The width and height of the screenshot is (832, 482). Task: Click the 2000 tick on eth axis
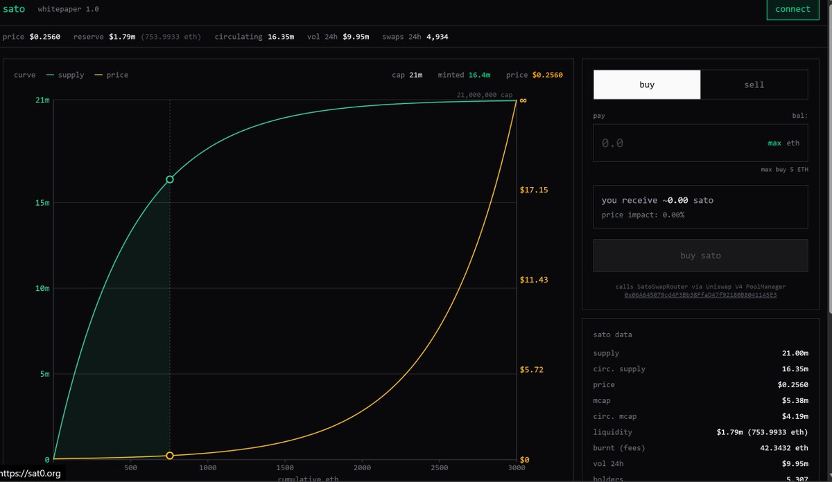pyautogui.click(x=363, y=468)
